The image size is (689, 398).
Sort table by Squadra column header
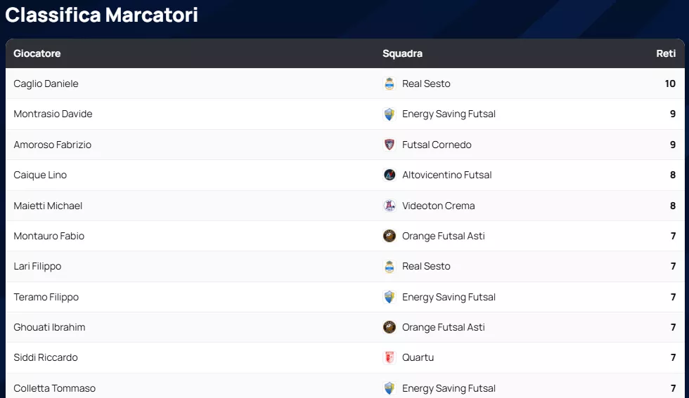coord(402,53)
